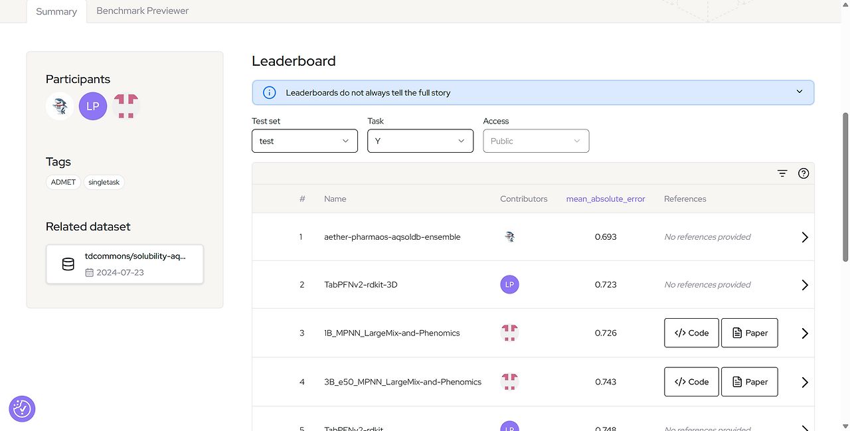Select the singletask tag
This screenshot has height=431, width=850.
tap(104, 182)
